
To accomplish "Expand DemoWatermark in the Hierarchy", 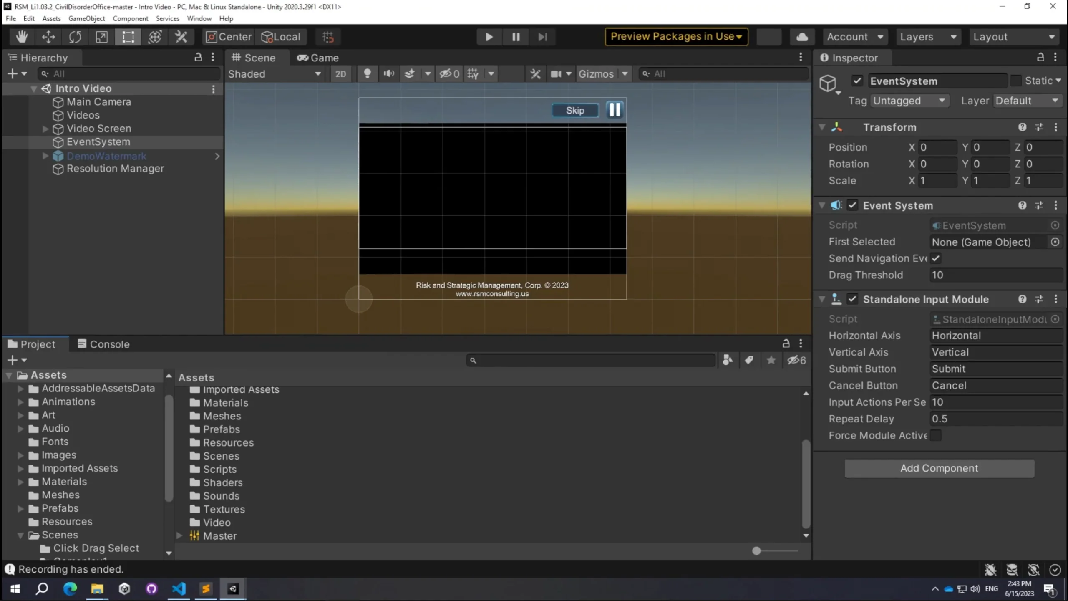I will pyautogui.click(x=44, y=156).
